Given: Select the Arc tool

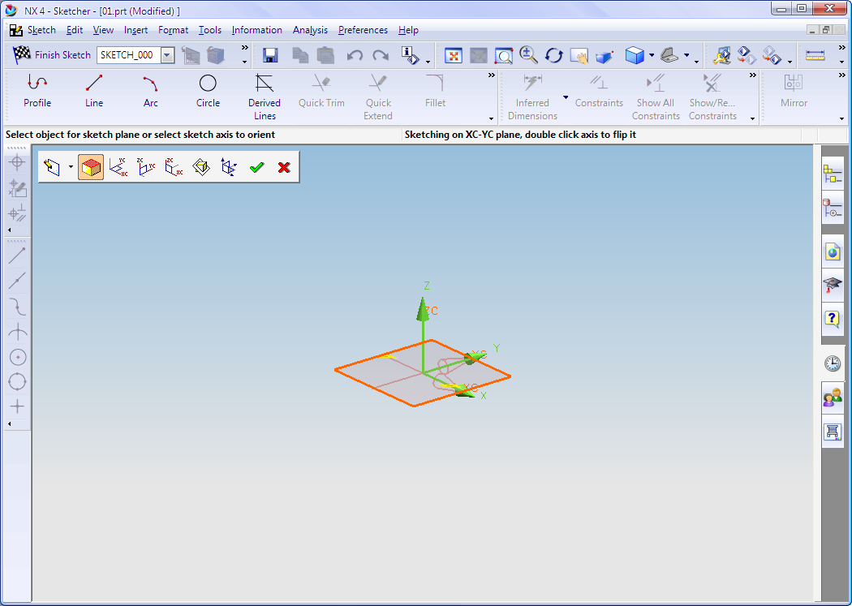Looking at the screenshot, I should coord(150,91).
